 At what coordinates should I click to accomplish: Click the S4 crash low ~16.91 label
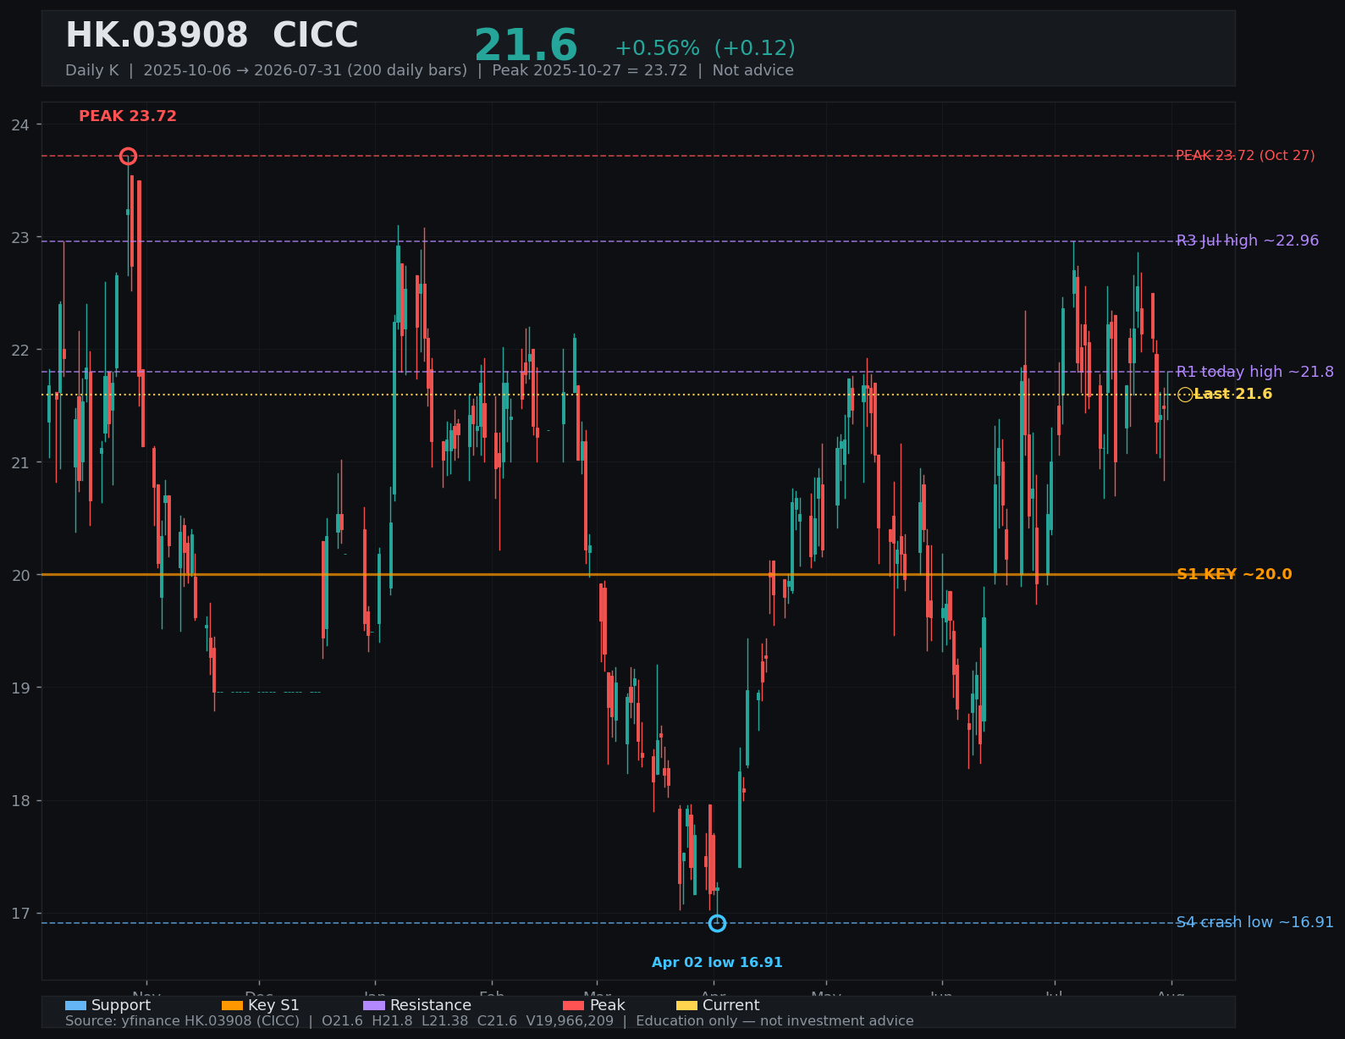point(1254,922)
